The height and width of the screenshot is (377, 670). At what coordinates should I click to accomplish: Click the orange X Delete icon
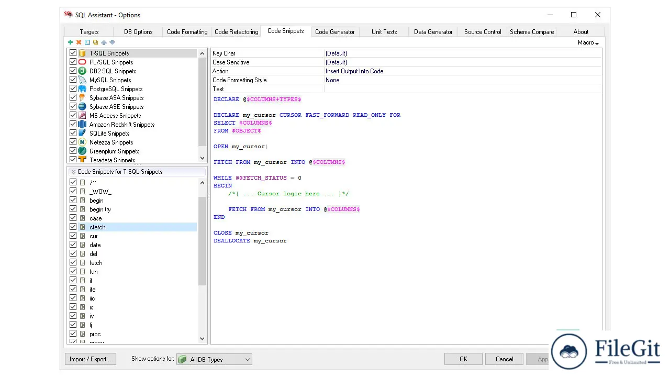click(x=79, y=42)
